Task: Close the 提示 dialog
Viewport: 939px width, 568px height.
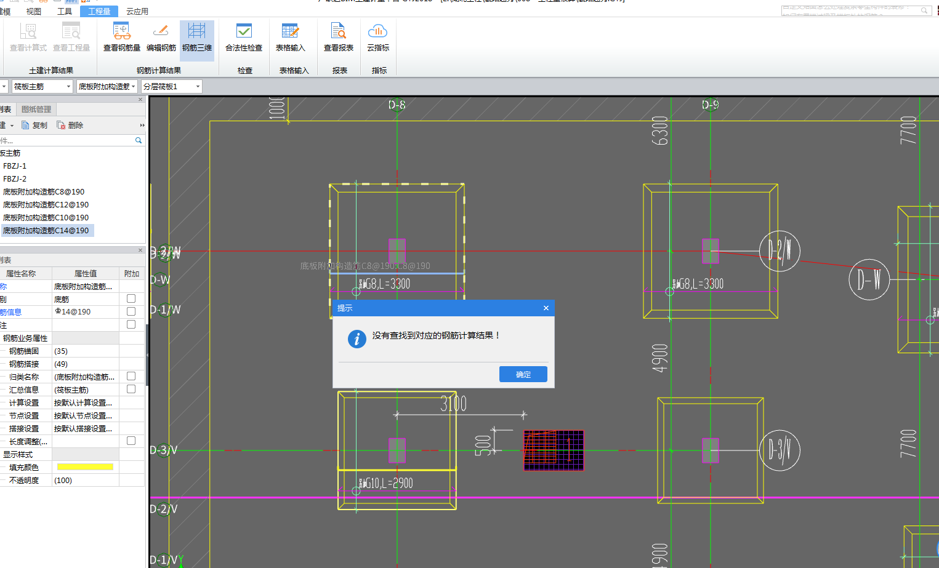Action: tap(546, 308)
